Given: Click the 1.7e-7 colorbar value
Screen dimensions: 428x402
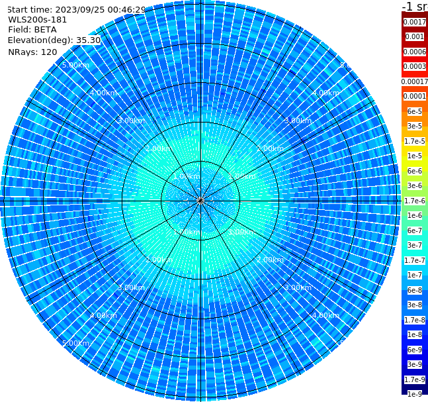Looking at the screenshot, I should click(415, 260).
